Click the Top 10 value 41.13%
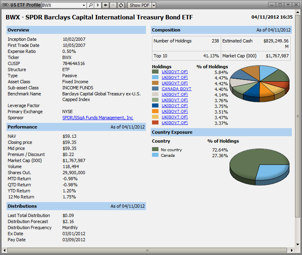Image resolution: width=302 pixels, height=255 pixels. 211,56
